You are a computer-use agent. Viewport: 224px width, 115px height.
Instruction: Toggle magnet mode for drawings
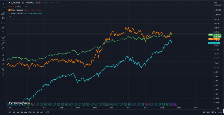(x=3, y=55)
